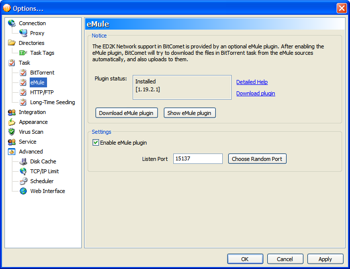Click the TCP/IP Limit globe icon
This screenshot has height=269, width=350.
[x=23, y=171]
